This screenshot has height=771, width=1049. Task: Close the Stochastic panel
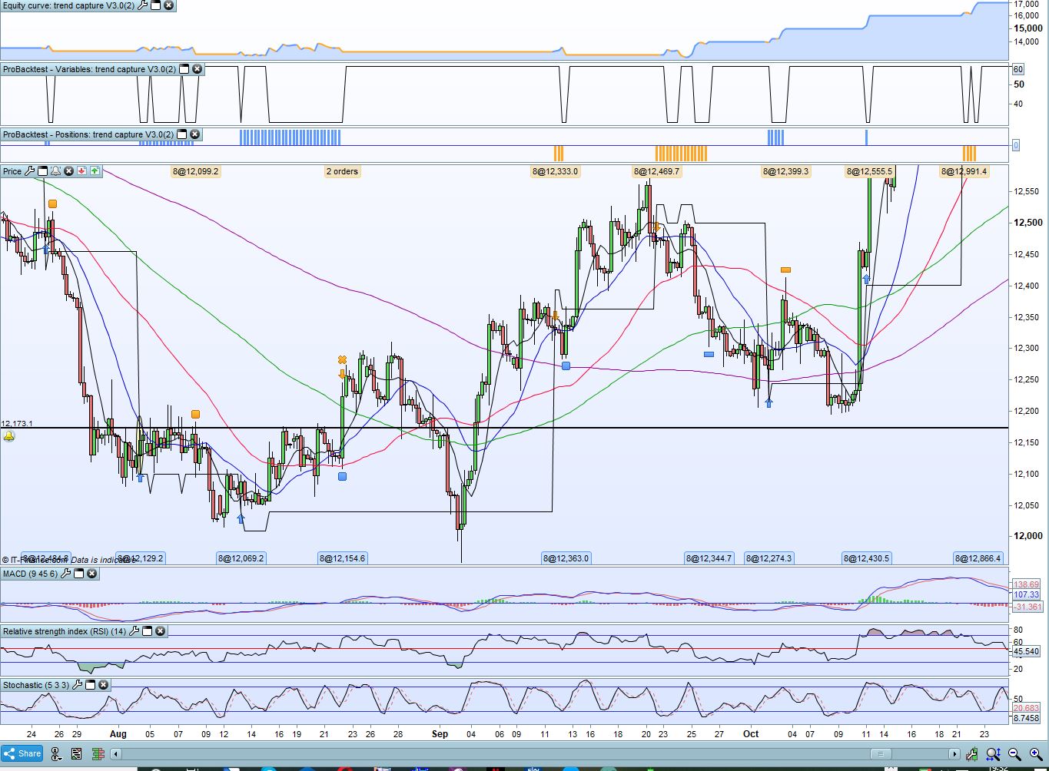click(103, 685)
